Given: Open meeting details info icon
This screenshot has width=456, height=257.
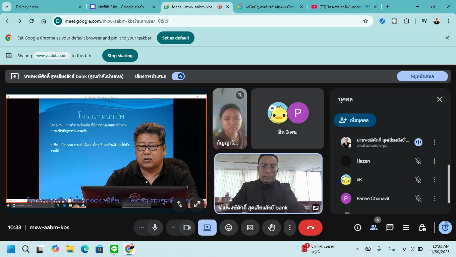Looking at the screenshot, I should pyautogui.click(x=358, y=228).
